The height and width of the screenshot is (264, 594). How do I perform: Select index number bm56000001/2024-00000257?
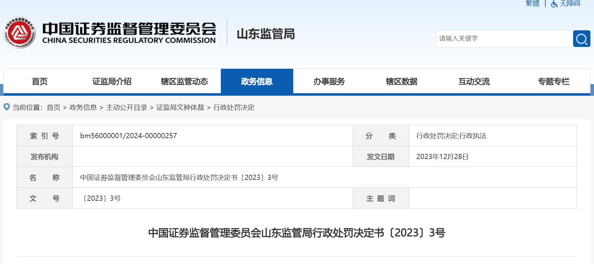pos(129,136)
